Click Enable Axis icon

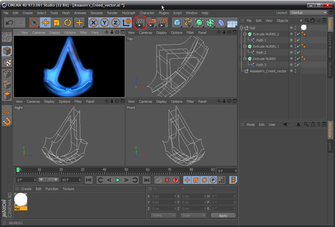click(7, 110)
